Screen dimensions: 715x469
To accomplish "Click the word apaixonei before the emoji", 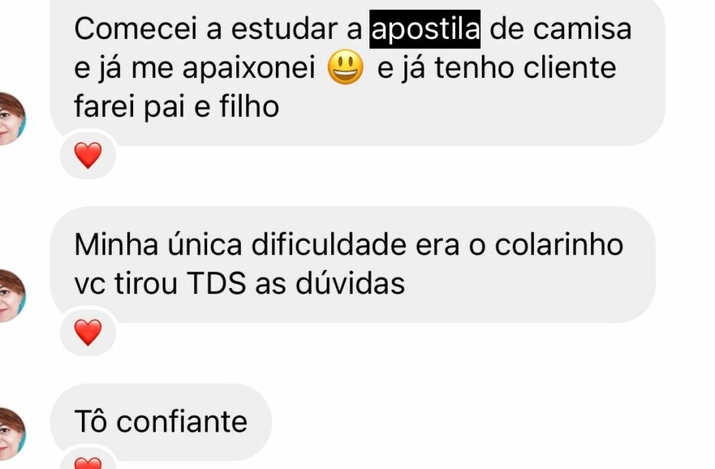I will (x=249, y=69).
